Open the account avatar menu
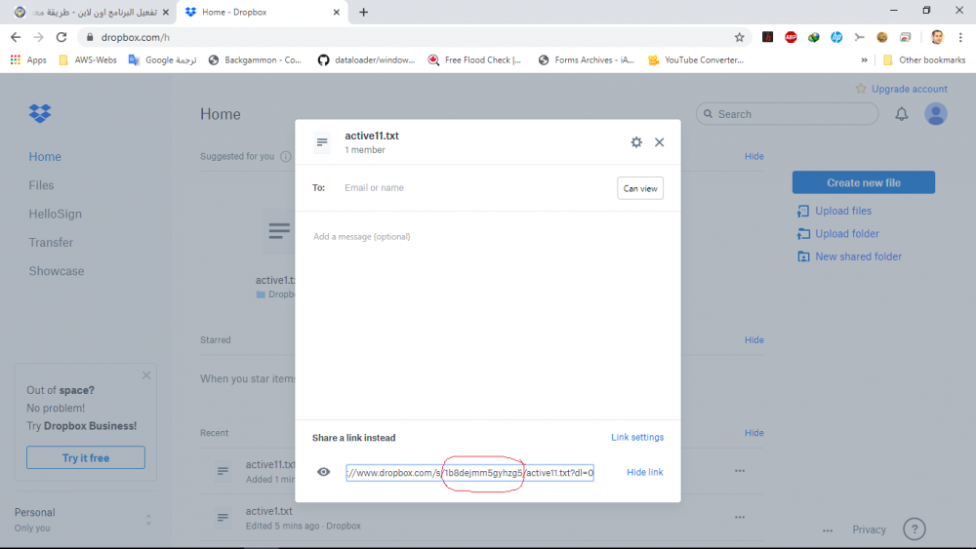 [x=936, y=114]
